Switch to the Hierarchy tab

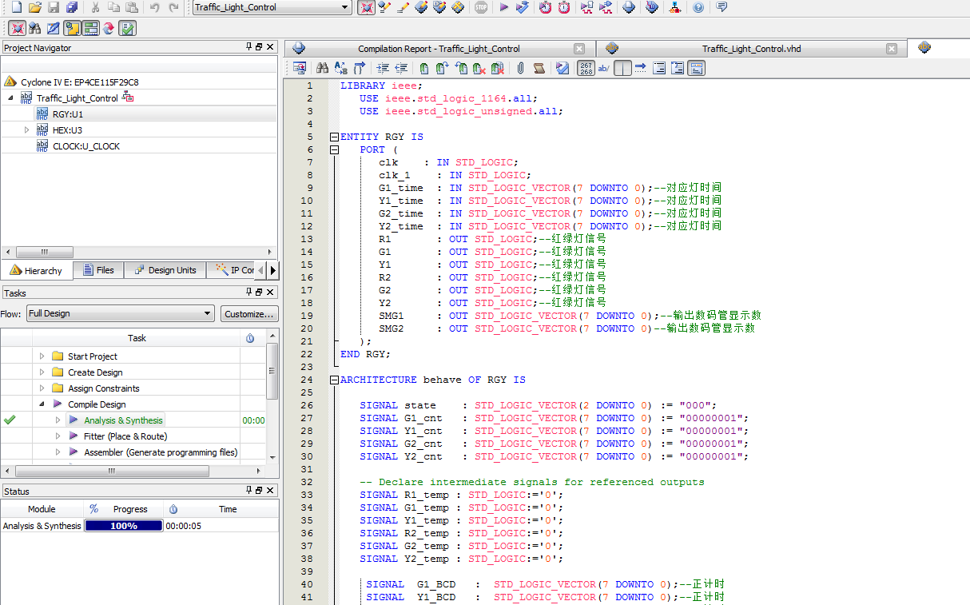(x=37, y=271)
